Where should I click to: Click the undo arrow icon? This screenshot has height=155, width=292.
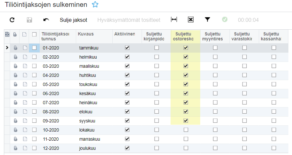pos(46,20)
